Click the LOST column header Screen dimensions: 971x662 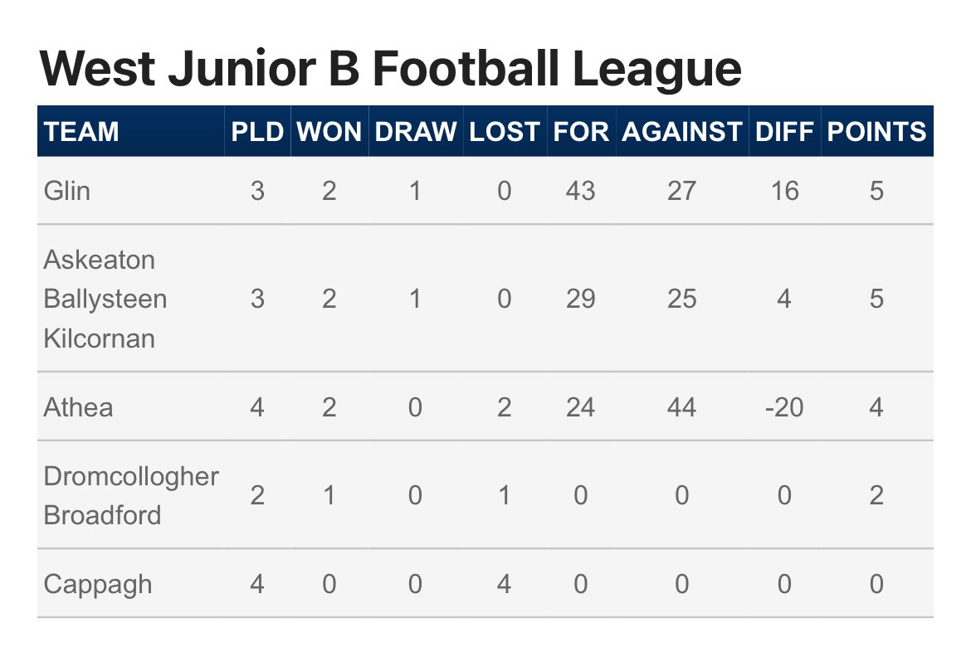tap(504, 132)
